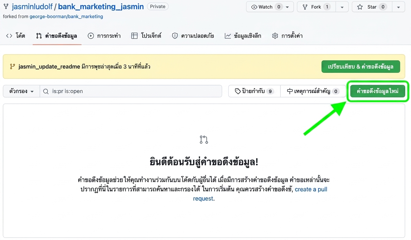Open the ความปลอดภัย (Security) tab
This screenshot has height=240, width=411.
click(193, 36)
